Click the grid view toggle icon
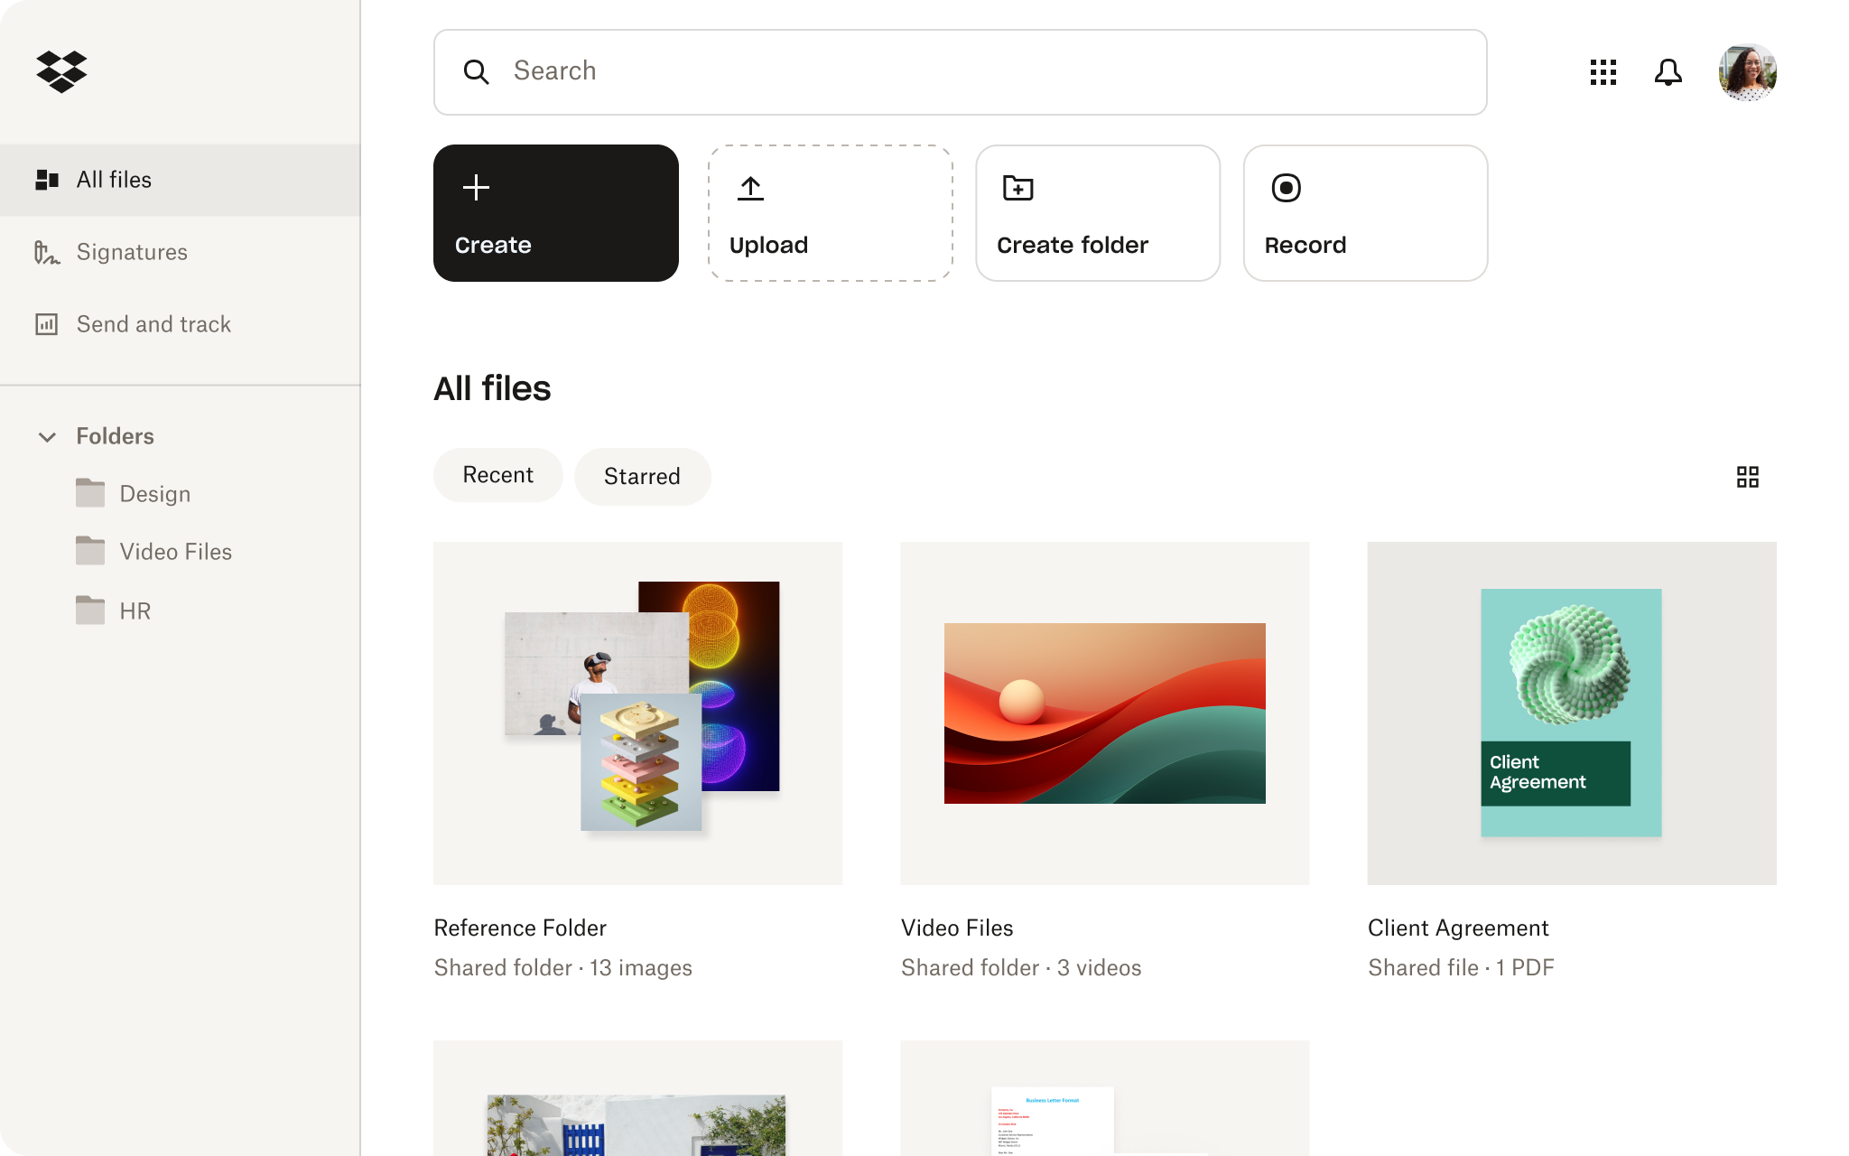The height and width of the screenshot is (1156, 1849). click(1748, 477)
